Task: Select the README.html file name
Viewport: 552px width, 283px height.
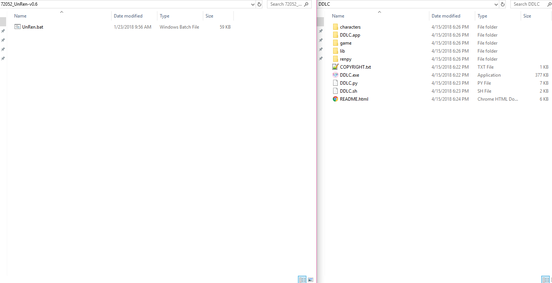Action: pyautogui.click(x=354, y=99)
